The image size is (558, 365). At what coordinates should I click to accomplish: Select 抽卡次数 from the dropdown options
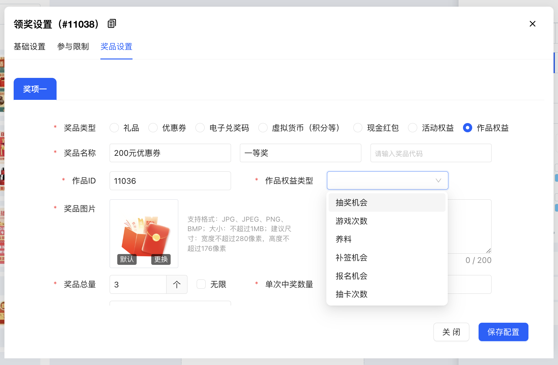pyautogui.click(x=351, y=294)
